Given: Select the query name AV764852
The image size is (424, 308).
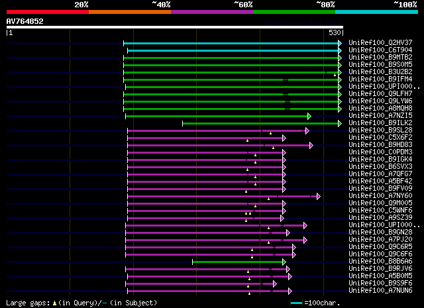Looking at the screenshot, I should (25, 21).
